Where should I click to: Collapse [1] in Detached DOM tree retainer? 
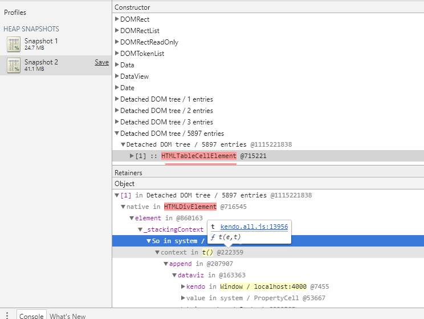coord(117,195)
